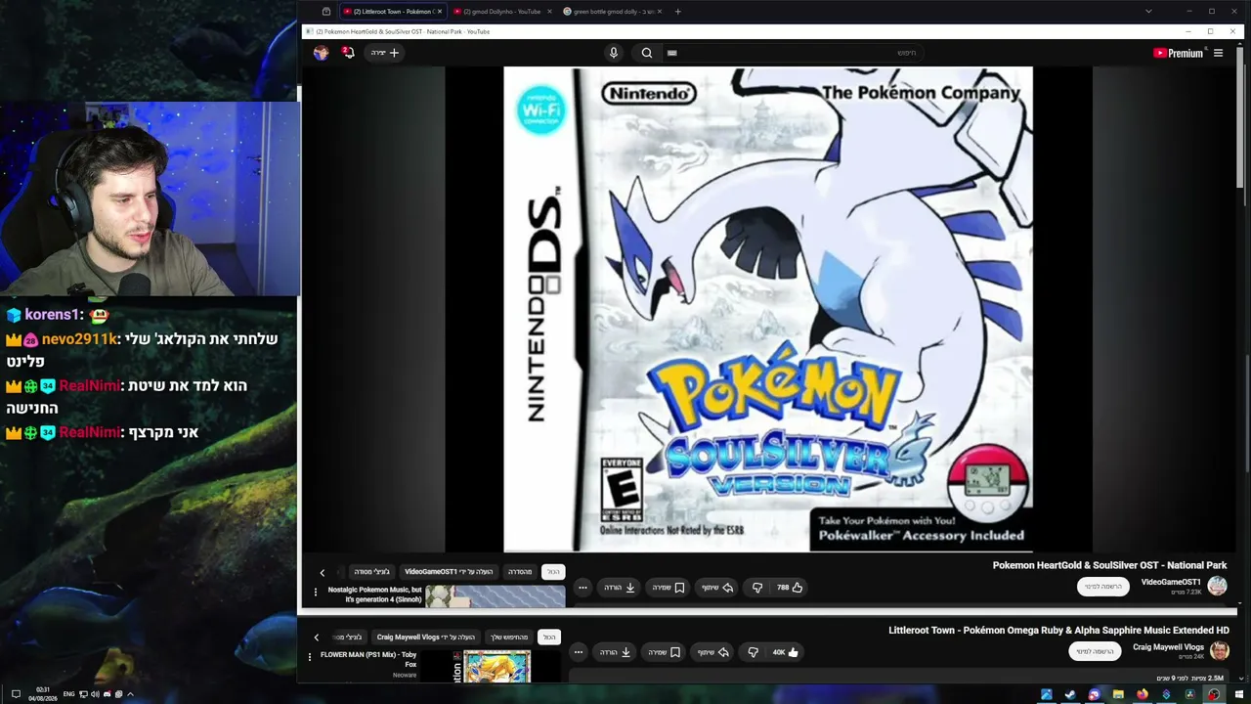This screenshot has width=1251, height=704.
Task: Download the Littleroot Town video
Action: tap(616, 652)
